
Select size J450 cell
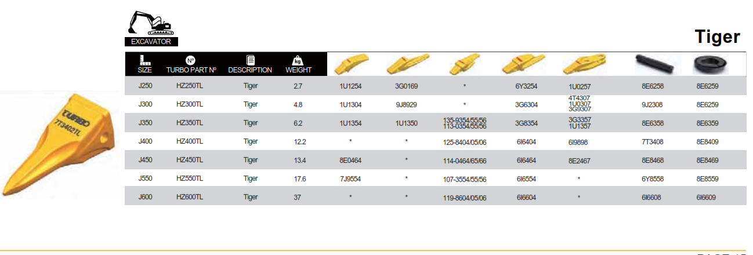point(145,159)
